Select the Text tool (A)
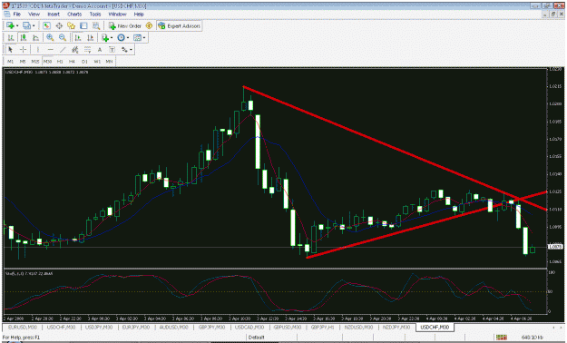567x343 pixels. [x=100, y=49]
